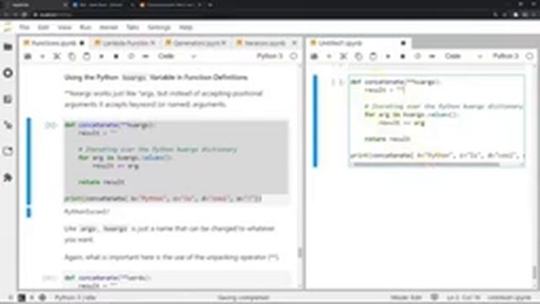This screenshot has width=540, height=304.
Task: Open running terminals and kernels sidebar icon
Action: [x=8, y=73]
